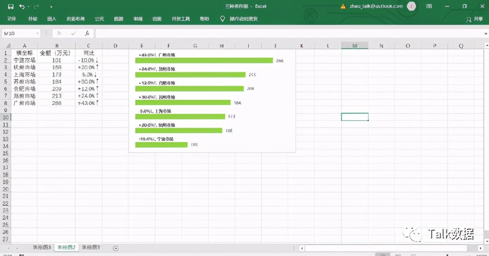Open the 开发工具 (Developer) ribbon tab
Image resolution: width=489 pixels, height=256 pixels.
181,19
